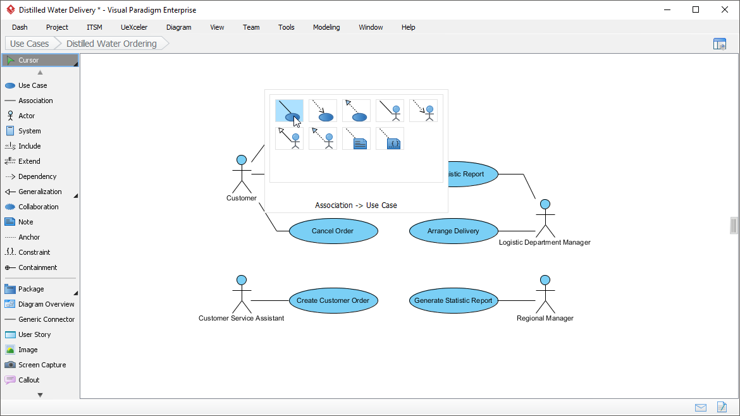Expand Package tool variants arrow
This screenshot has height=416, width=740.
tap(75, 293)
